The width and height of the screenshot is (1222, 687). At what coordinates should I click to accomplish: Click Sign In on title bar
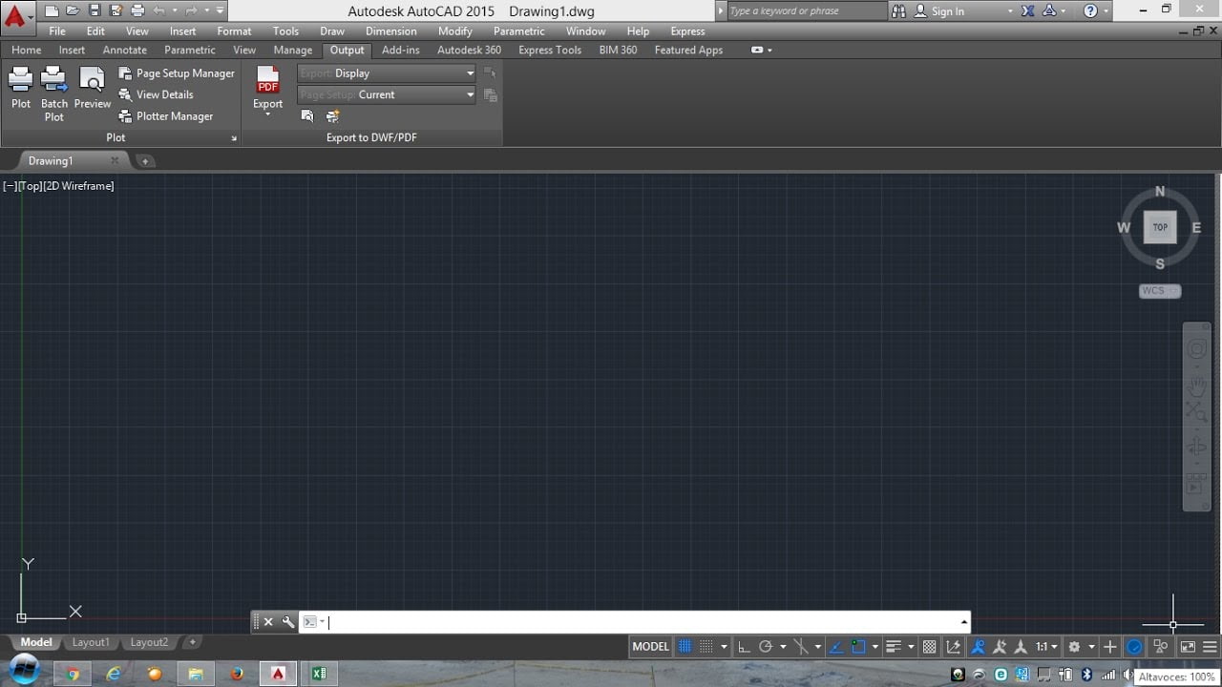(939, 11)
